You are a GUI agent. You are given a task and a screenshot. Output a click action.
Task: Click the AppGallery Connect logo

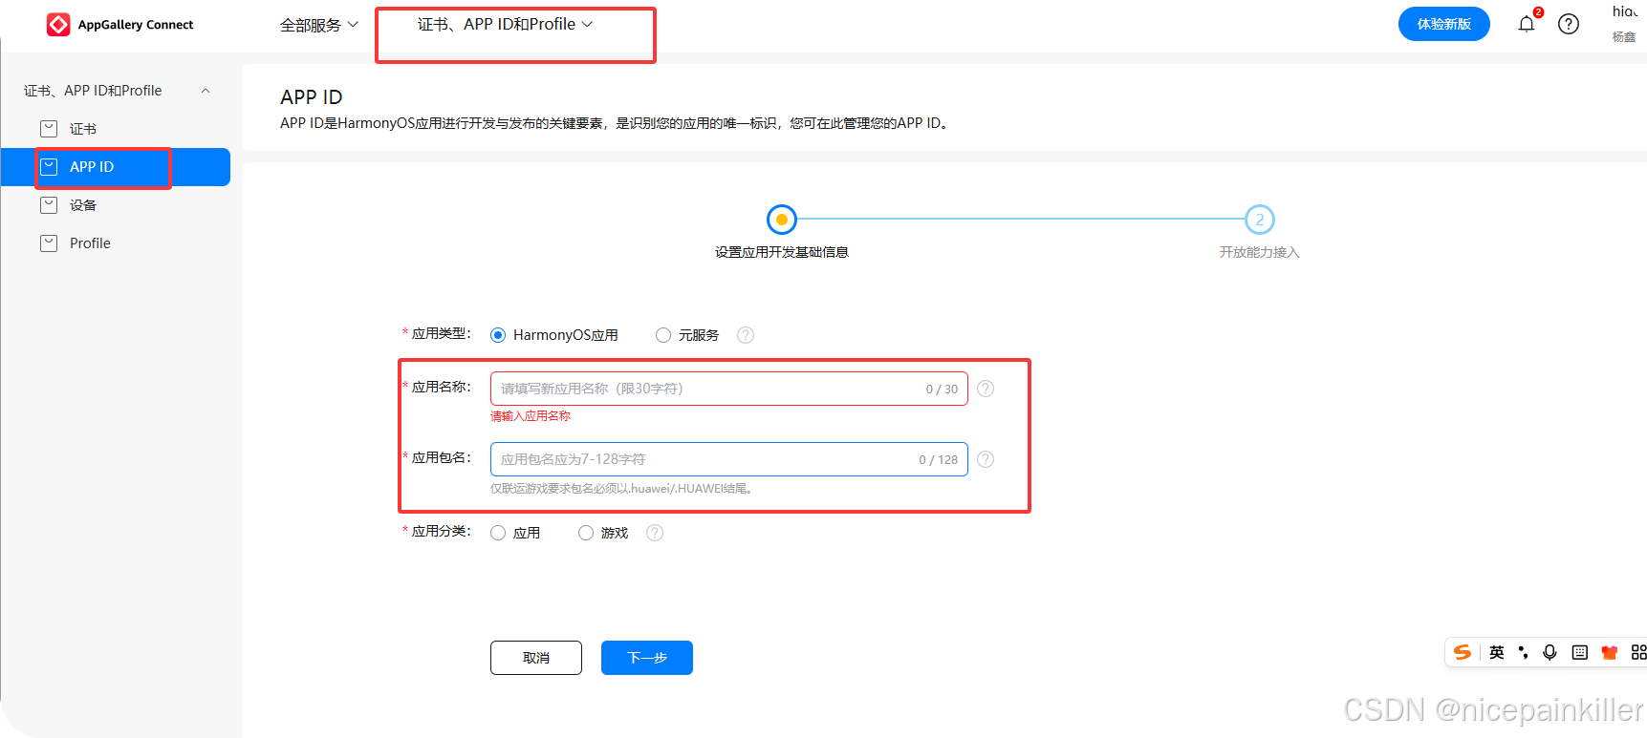coord(120,25)
